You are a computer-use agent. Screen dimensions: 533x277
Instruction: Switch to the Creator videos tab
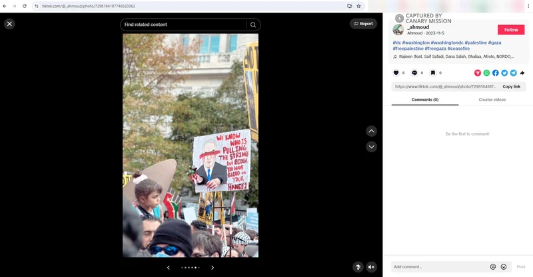(492, 100)
